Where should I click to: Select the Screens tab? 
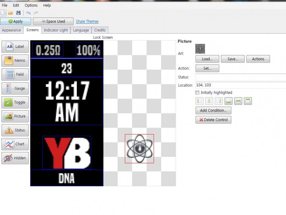(x=32, y=30)
